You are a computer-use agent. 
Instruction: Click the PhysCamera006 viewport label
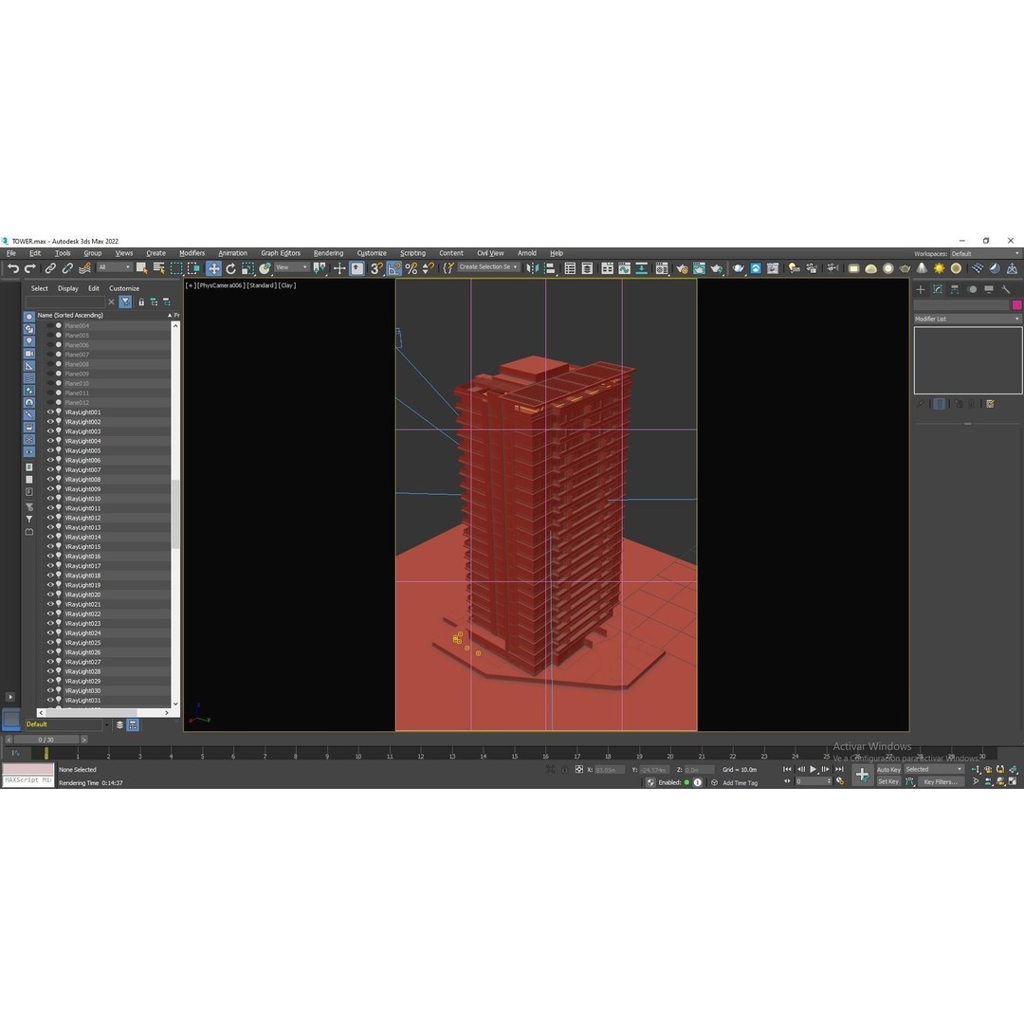(220, 285)
